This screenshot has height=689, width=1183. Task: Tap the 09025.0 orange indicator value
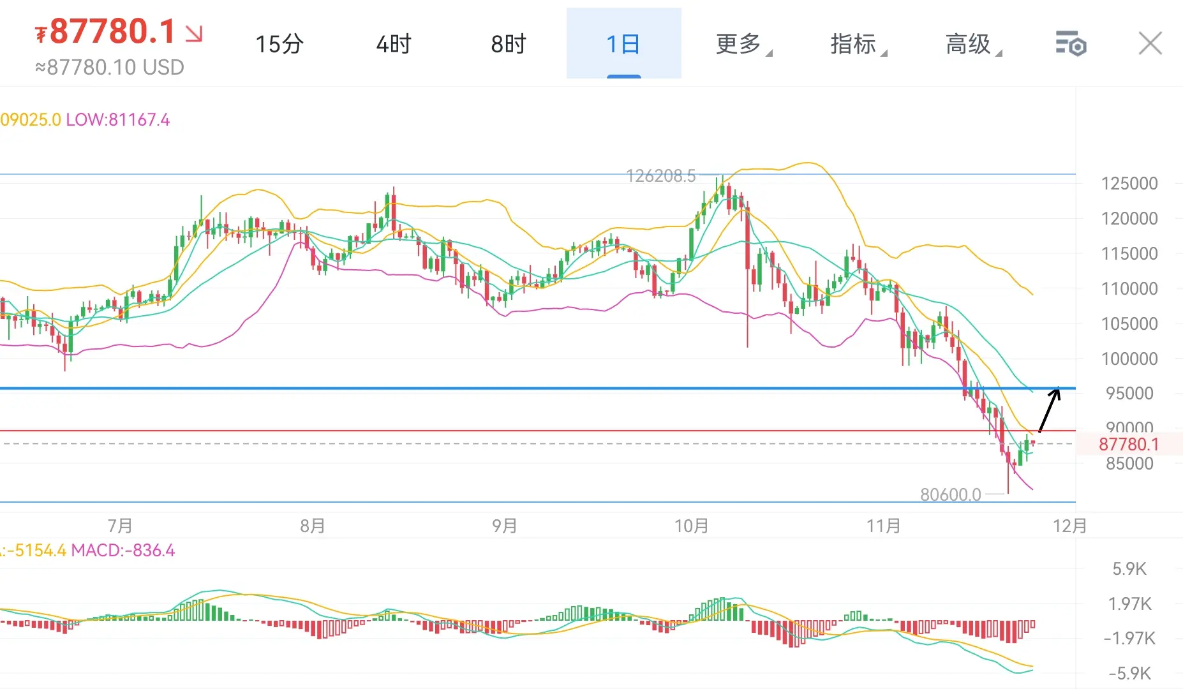pyautogui.click(x=31, y=120)
